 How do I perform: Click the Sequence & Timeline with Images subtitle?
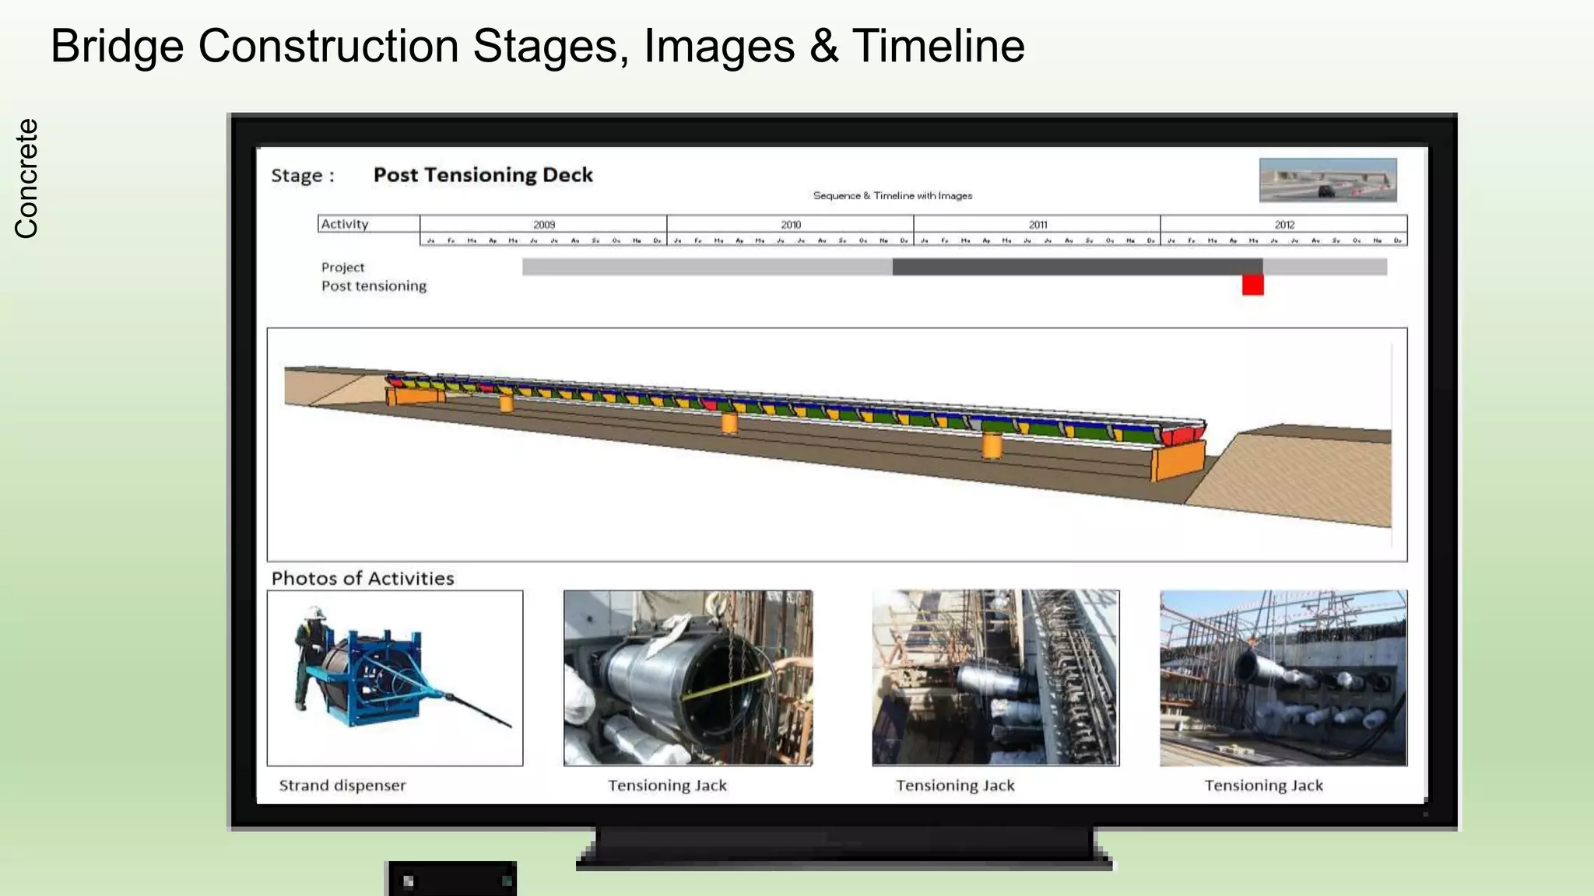892,196
